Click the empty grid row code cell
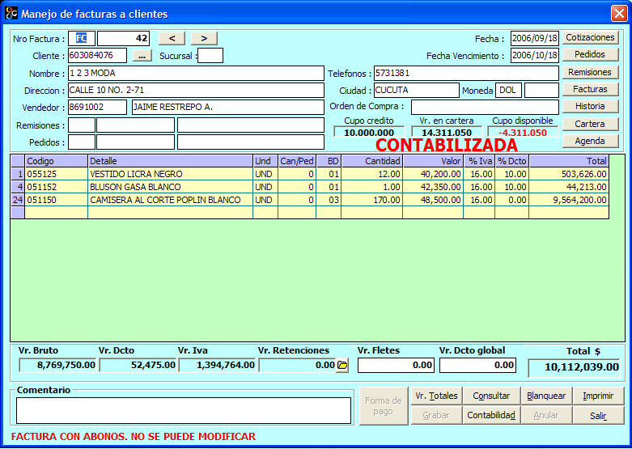Screen dimensions: 632x449 (x=57, y=213)
